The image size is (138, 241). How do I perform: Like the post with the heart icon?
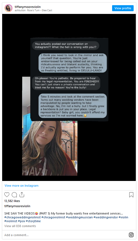(7, 195)
